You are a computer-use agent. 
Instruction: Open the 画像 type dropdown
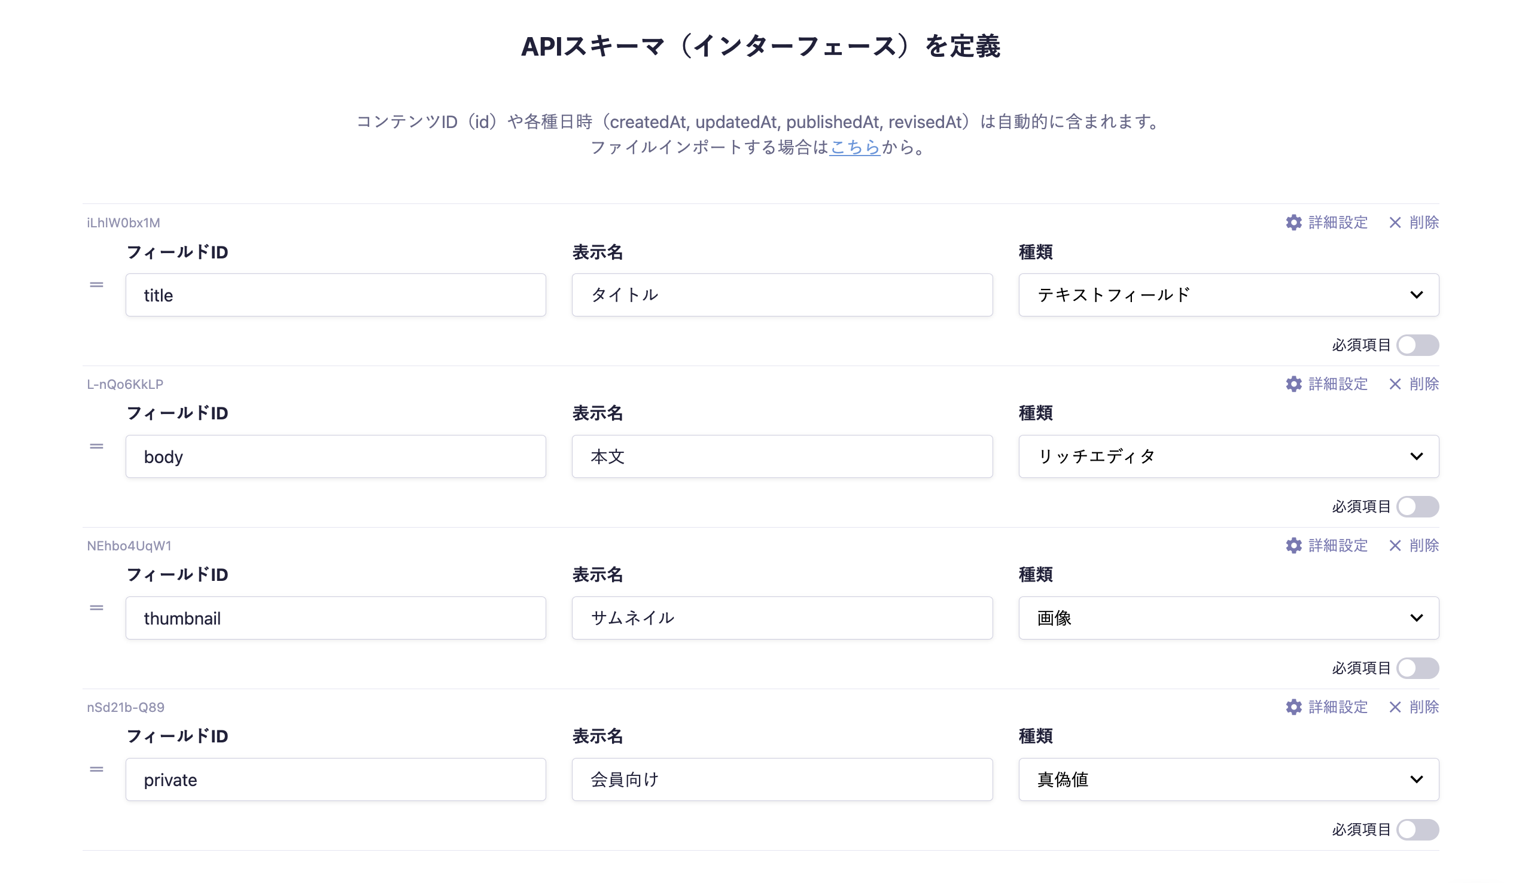tap(1228, 618)
